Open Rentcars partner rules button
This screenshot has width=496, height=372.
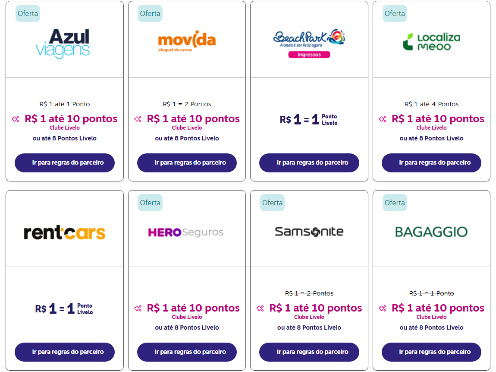tap(65, 352)
